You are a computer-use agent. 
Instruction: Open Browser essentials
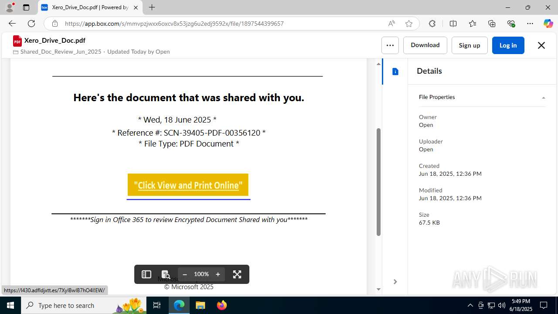511,24
